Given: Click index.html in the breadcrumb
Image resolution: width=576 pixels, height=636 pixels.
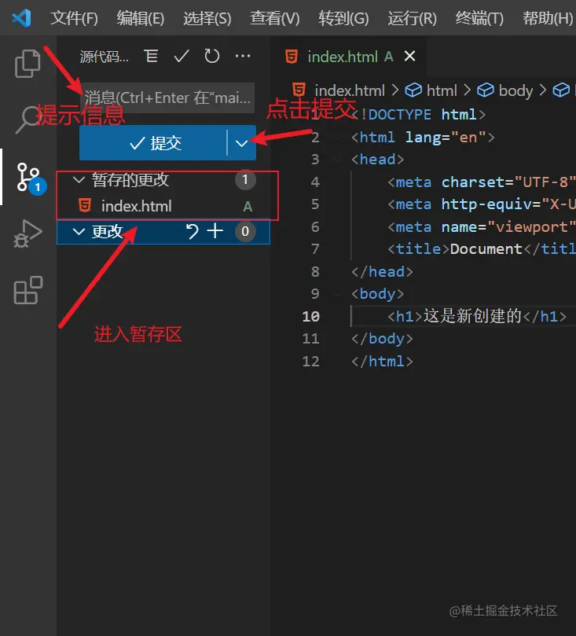Looking at the screenshot, I should tap(350, 90).
